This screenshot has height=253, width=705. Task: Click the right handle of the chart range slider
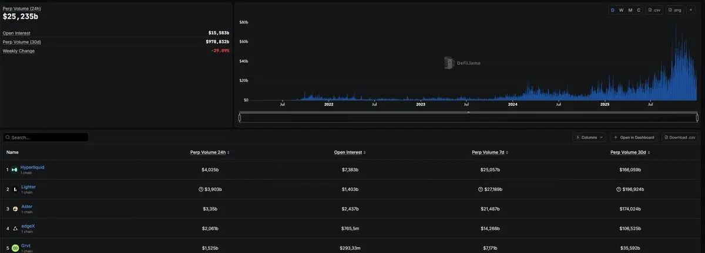(x=697, y=118)
